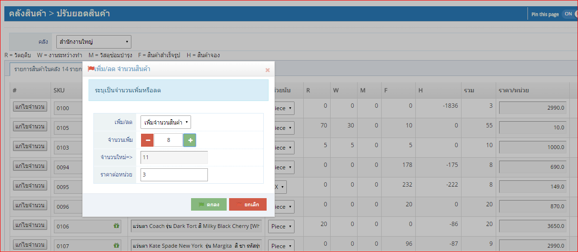
Task: Click the SKU field showing 0096
Action: (x=68, y=207)
